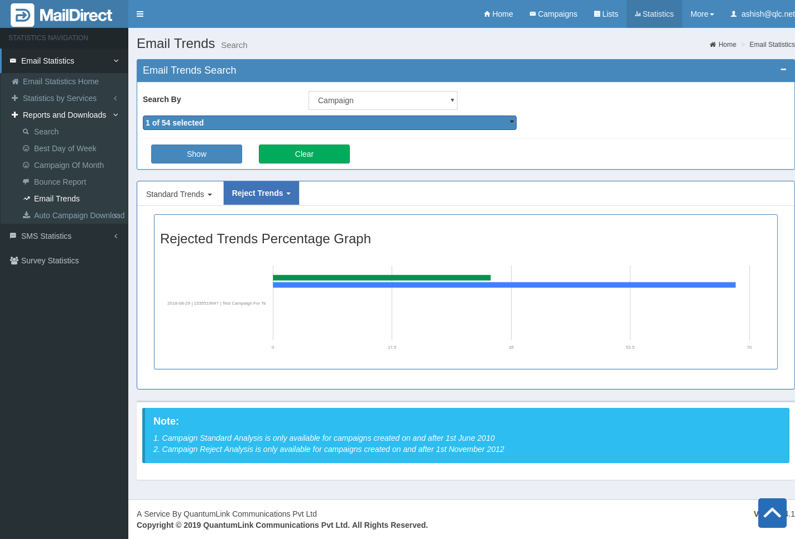
Task: Open Best Day of Week report
Action: click(x=65, y=148)
